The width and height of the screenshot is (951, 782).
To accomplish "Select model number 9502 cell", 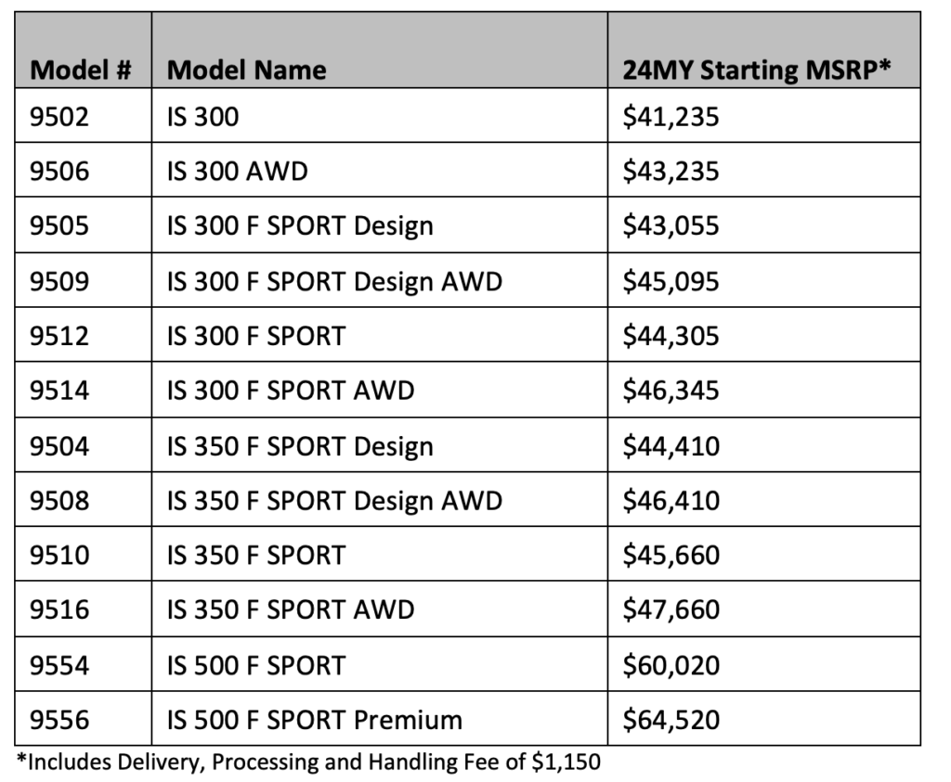I will (59, 117).
